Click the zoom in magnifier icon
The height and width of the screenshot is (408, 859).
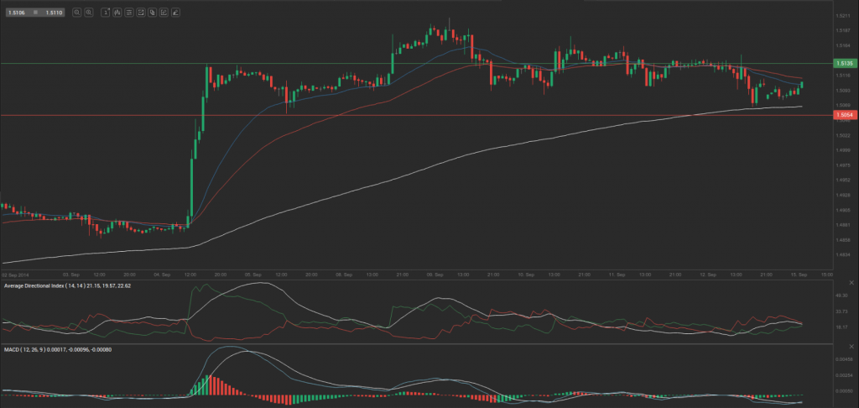88,13
